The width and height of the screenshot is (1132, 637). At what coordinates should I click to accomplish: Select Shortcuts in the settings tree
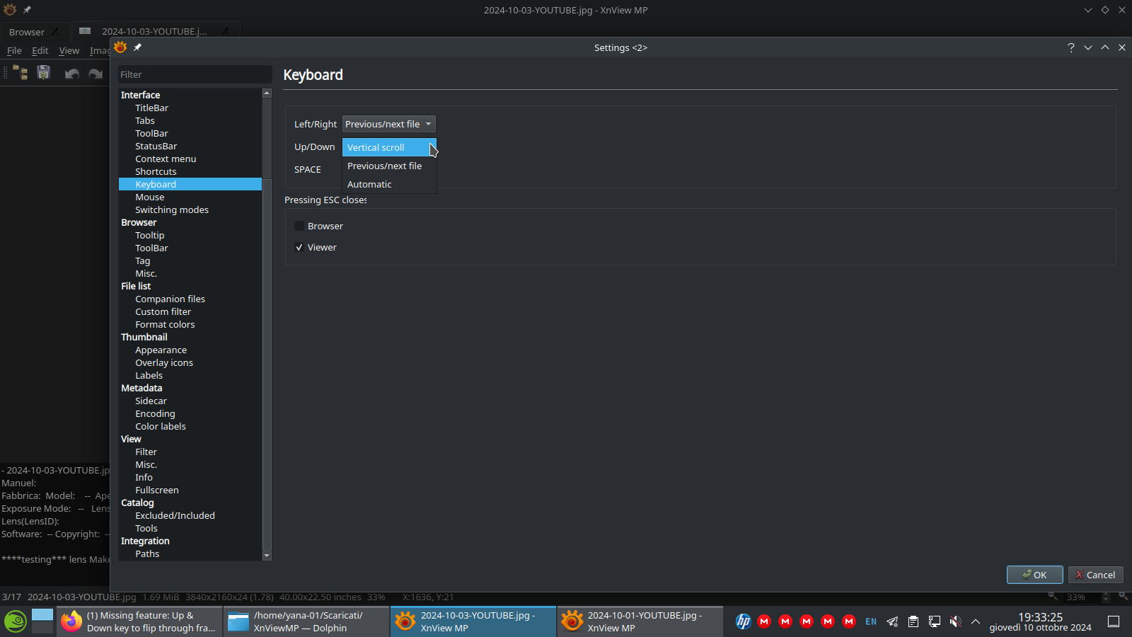click(x=156, y=172)
